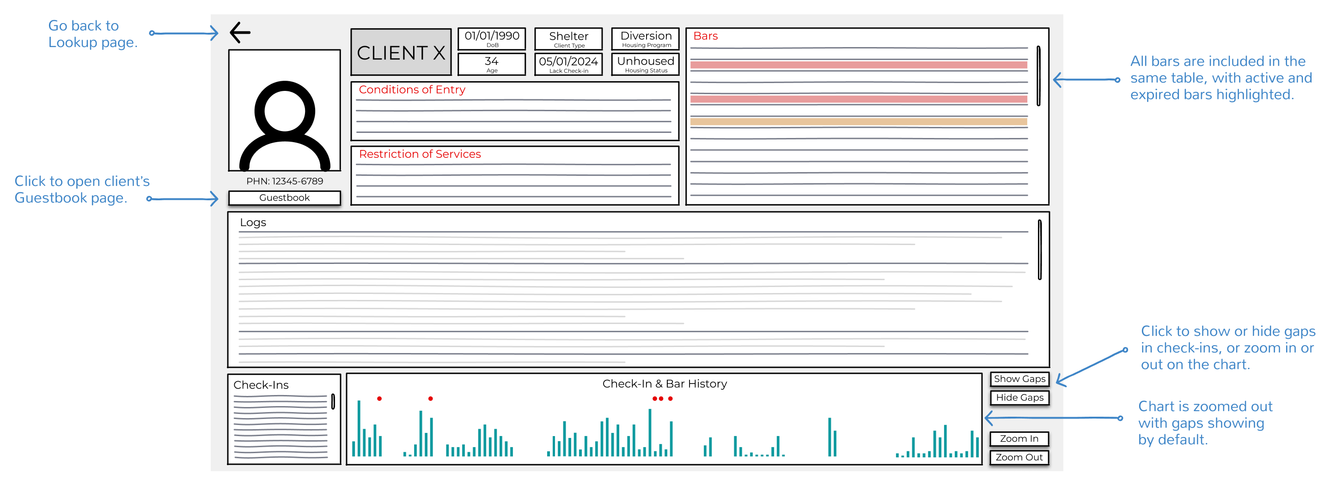Click the Show Gaps button
This screenshot has width=1336, height=485.
(x=1019, y=379)
